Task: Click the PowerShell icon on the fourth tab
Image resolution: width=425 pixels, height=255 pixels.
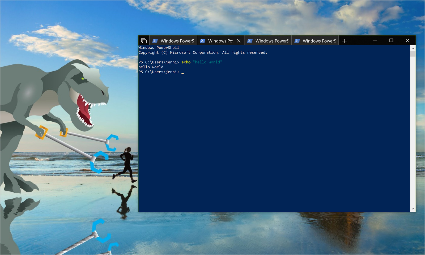Action: click(297, 41)
